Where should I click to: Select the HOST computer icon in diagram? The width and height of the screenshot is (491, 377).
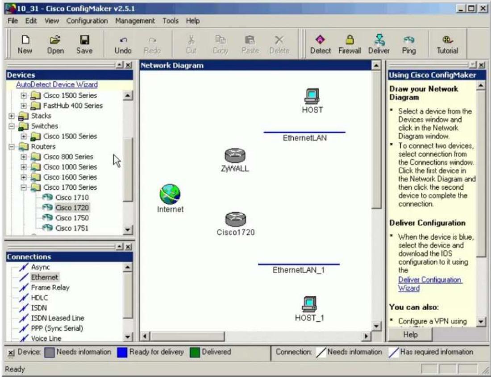(x=312, y=96)
